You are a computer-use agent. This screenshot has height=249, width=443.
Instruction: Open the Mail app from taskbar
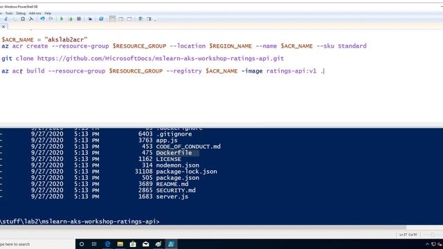[x=146, y=244]
